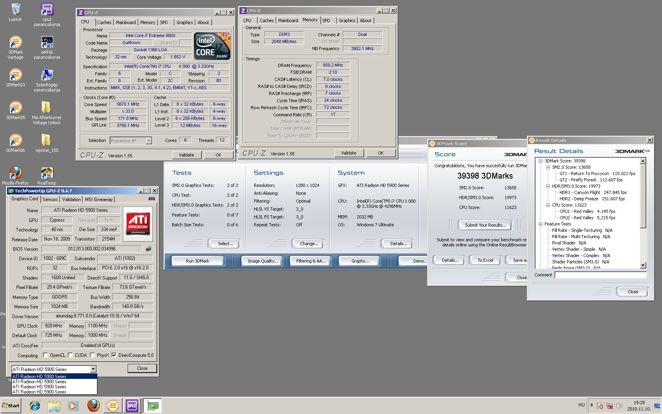
Task: Uncheck the DirectCompute 5.0 checkbox
Action: click(x=114, y=355)
